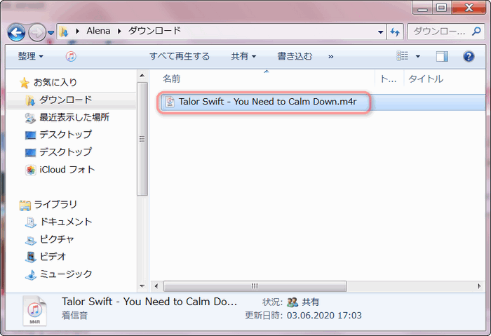Click すべて再生する to play all
The height and width of the screenshot is (336, 491).
(x=180, y=56)
